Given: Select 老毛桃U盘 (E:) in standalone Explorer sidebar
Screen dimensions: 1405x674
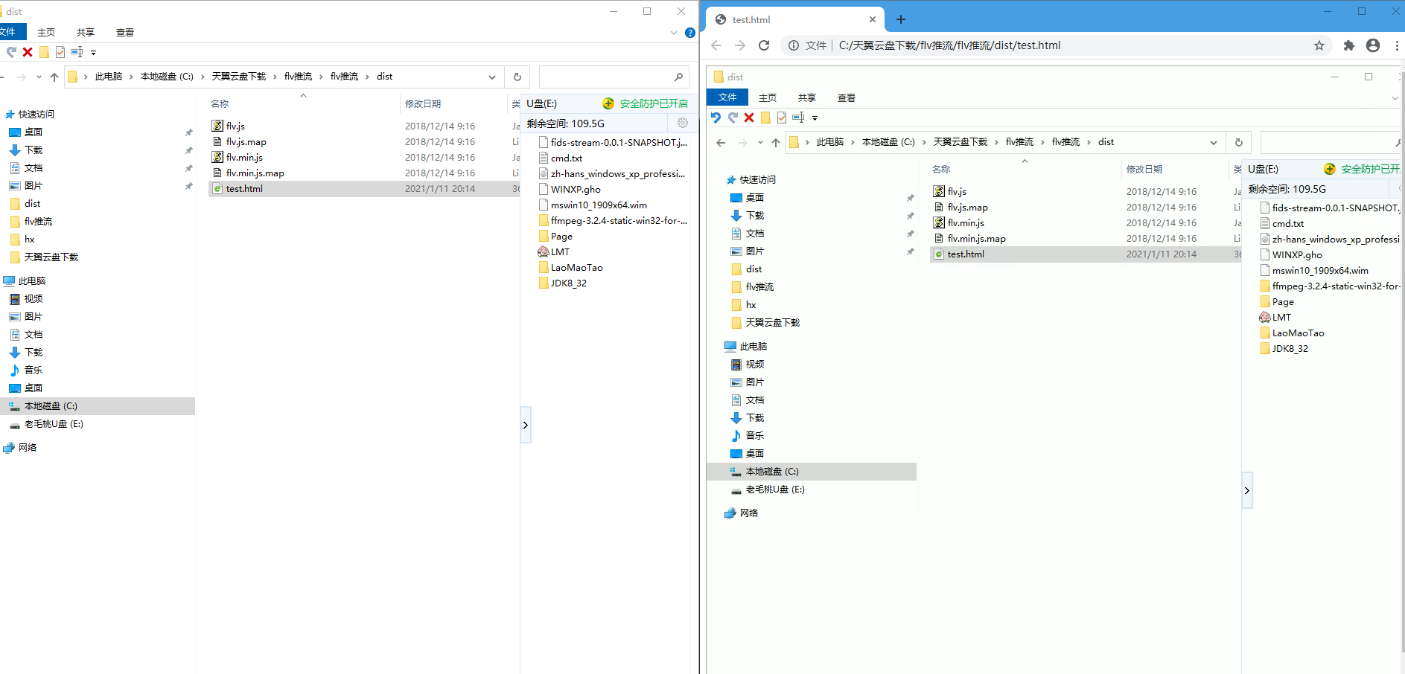Looking at the screenshot, I should tap(54, 424).
